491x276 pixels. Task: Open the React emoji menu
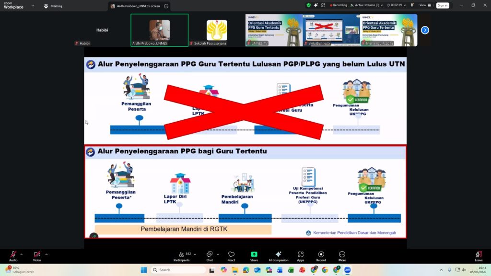pyautogui.click(x=231, y=254)
